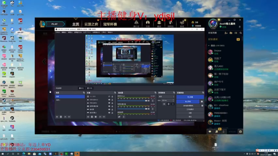Open the 主页 tab in the League client
The width and height of the screenshot is (278, 156).
[x=76, y=24]
